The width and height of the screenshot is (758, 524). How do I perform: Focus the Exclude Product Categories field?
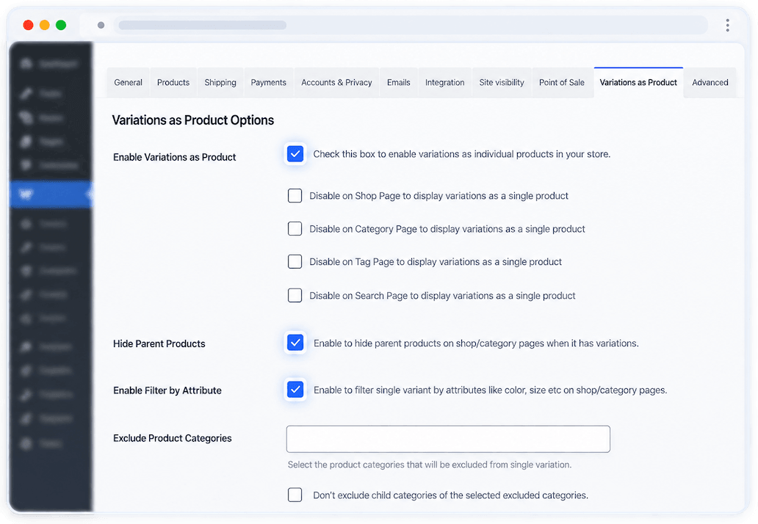point(448,439)
